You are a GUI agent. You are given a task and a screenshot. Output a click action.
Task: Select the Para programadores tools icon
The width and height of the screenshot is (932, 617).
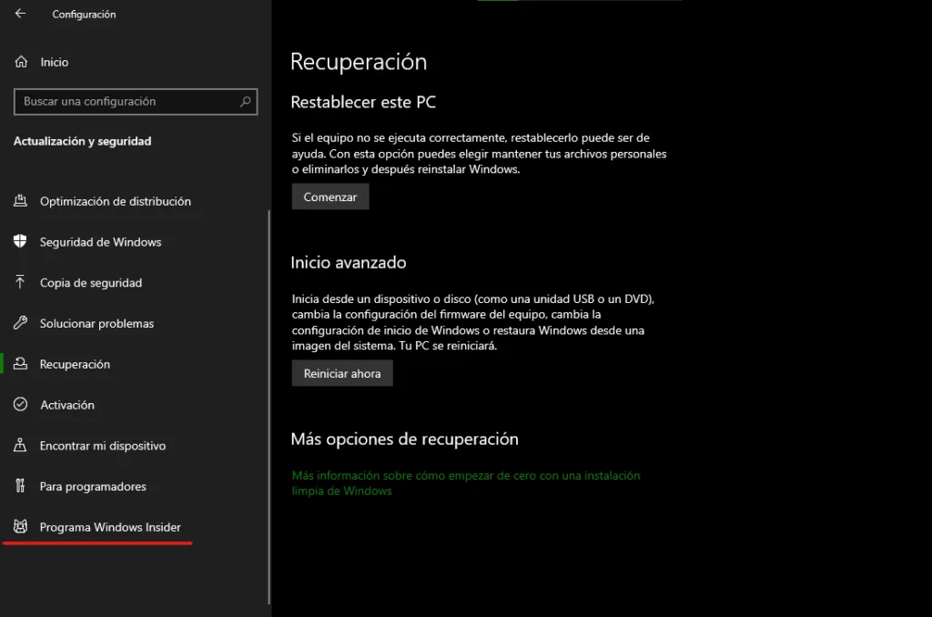pos(20,486)
